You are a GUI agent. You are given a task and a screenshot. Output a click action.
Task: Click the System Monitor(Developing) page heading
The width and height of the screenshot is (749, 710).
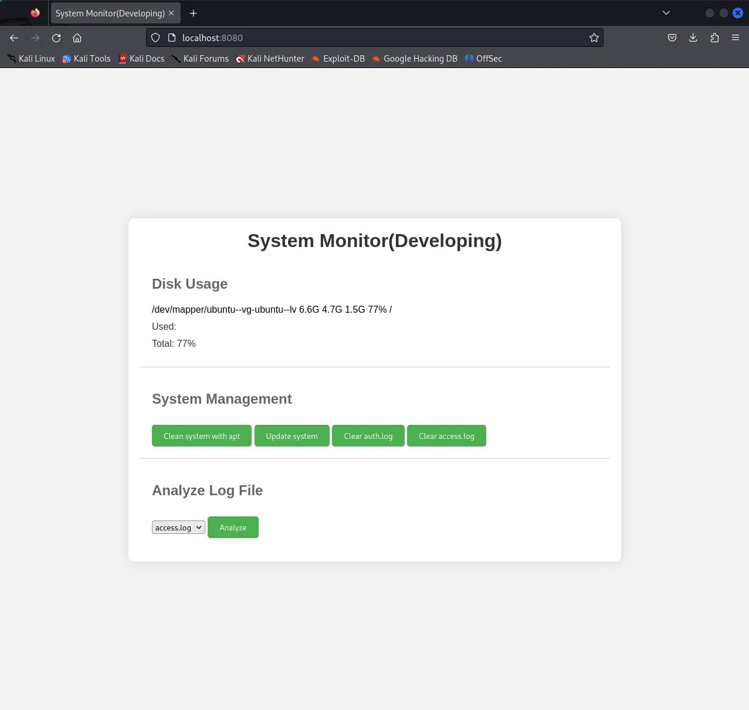375,241
